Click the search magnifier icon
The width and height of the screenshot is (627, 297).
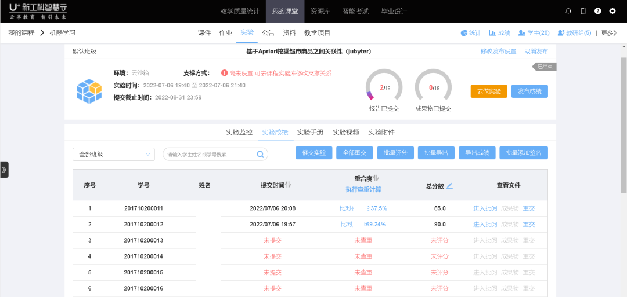[260, 154]
